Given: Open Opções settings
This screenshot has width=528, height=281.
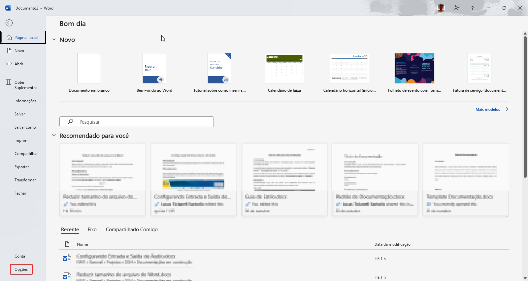Looking at the screenshot, I should [21, 269].
